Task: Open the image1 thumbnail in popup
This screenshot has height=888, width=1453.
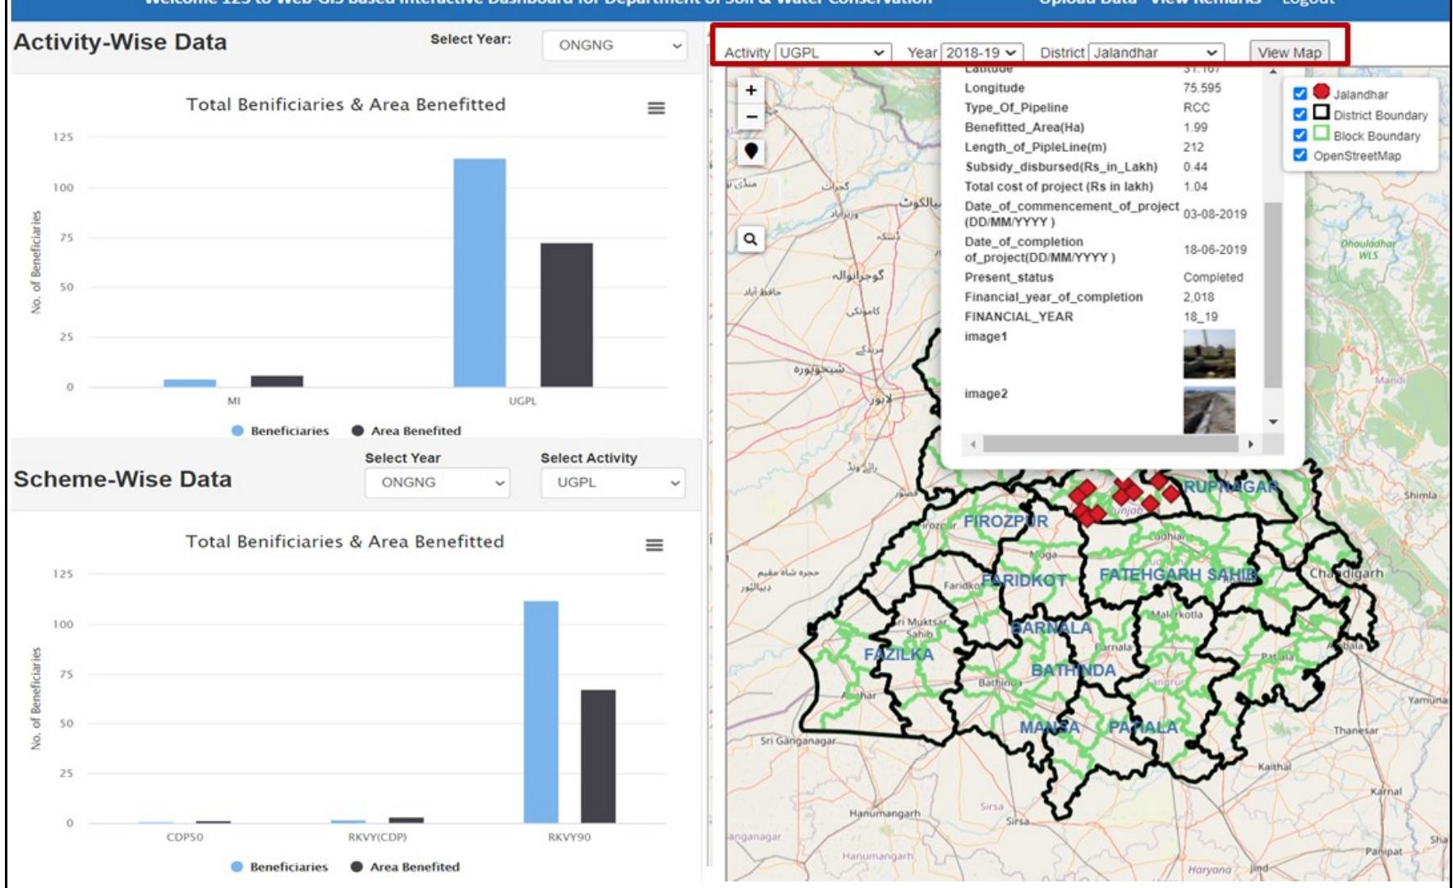Action: coord(1209,354)
